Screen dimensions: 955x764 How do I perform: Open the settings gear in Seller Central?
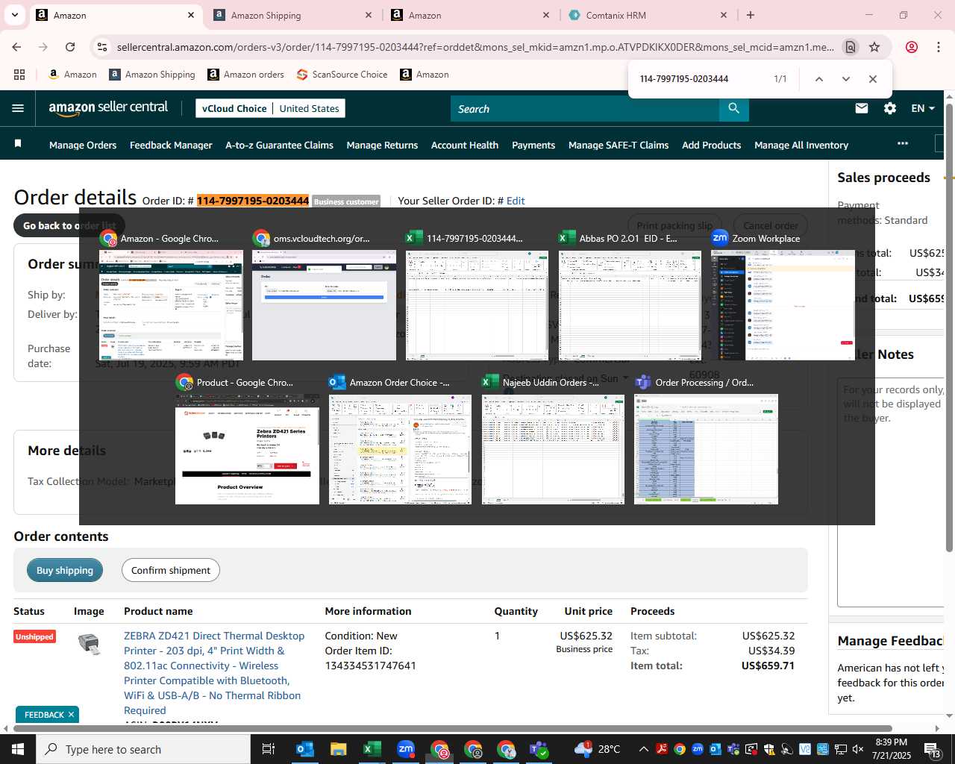[x=890, y=108]
